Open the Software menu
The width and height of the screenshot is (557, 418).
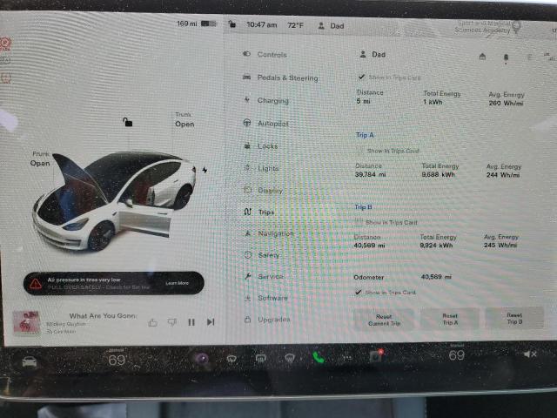point(266,298)
